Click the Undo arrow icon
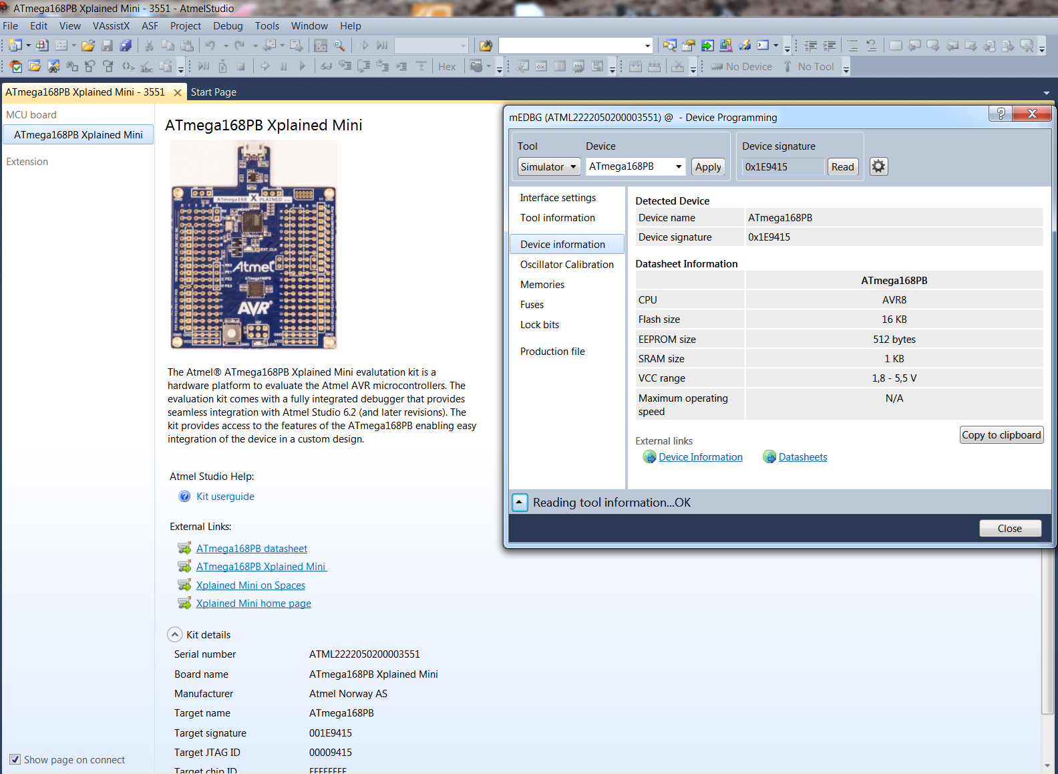Screen dimensions: 1058x774 point(210,45)
